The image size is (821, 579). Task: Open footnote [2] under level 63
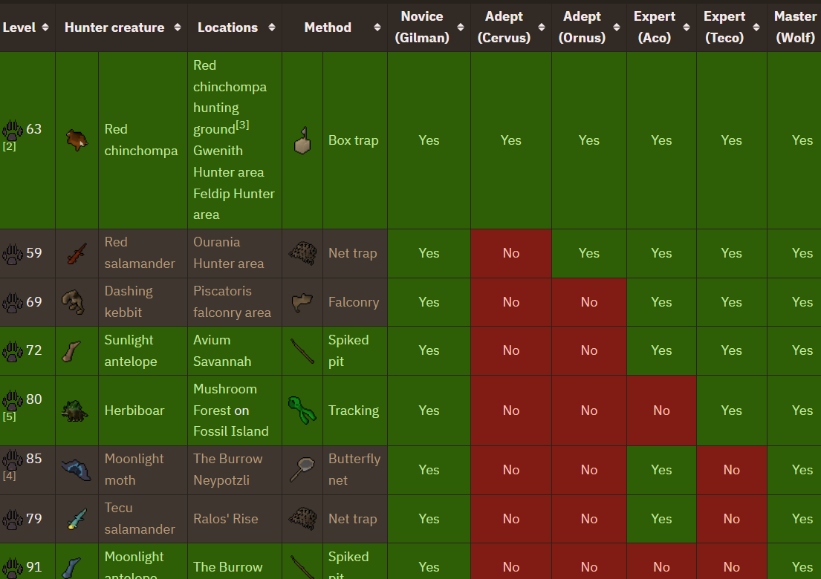pos(10,146)
